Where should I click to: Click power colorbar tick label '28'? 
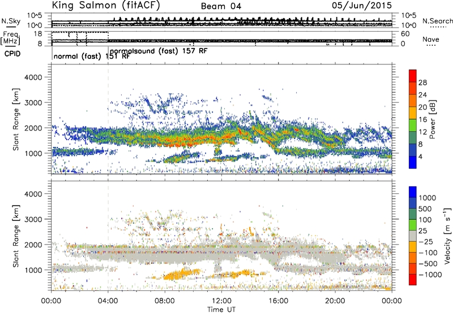coord(422,82)
